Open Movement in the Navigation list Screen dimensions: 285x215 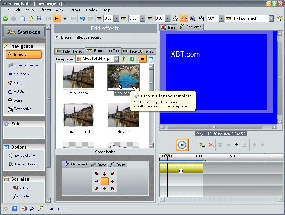[18, 74]
